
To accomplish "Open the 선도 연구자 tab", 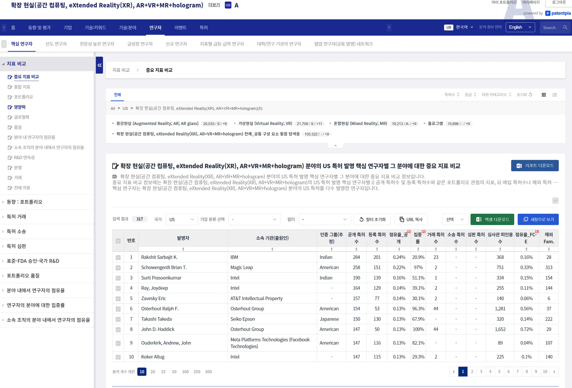I will click(56, 44).
